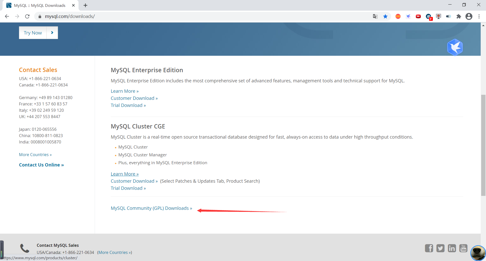486x261 pixels.
Task: Click the Japan phone number line
Action: coord(38,129)
